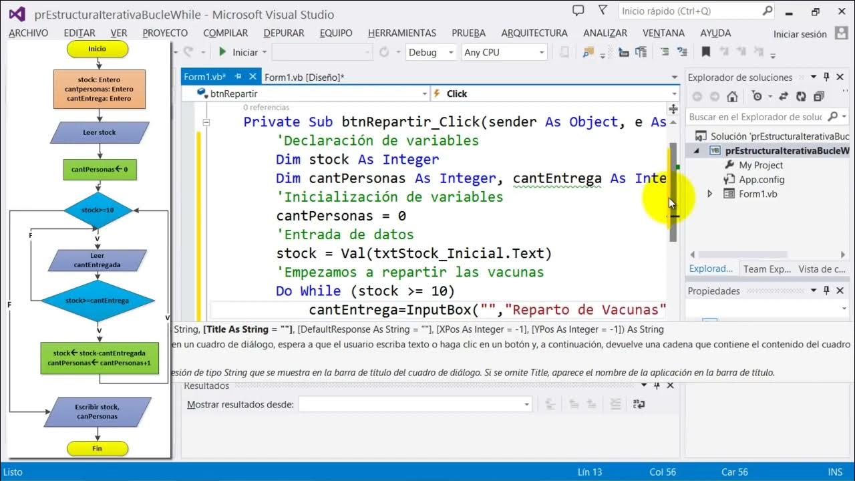855x481 pixels.
Task: Select the Solución root node
Action: pos(771,136)
